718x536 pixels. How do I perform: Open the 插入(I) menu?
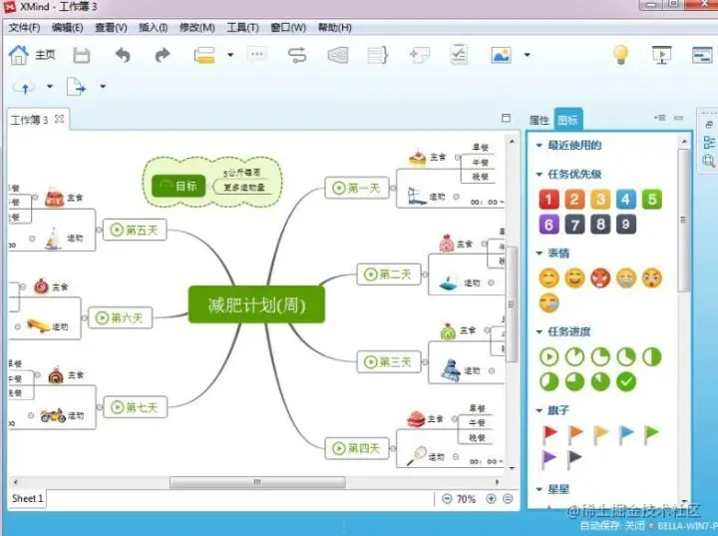tap(153, 28)
